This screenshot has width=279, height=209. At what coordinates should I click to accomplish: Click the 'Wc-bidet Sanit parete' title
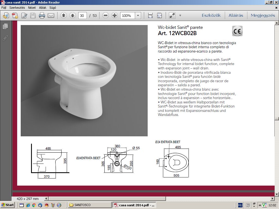click(180, 27)
